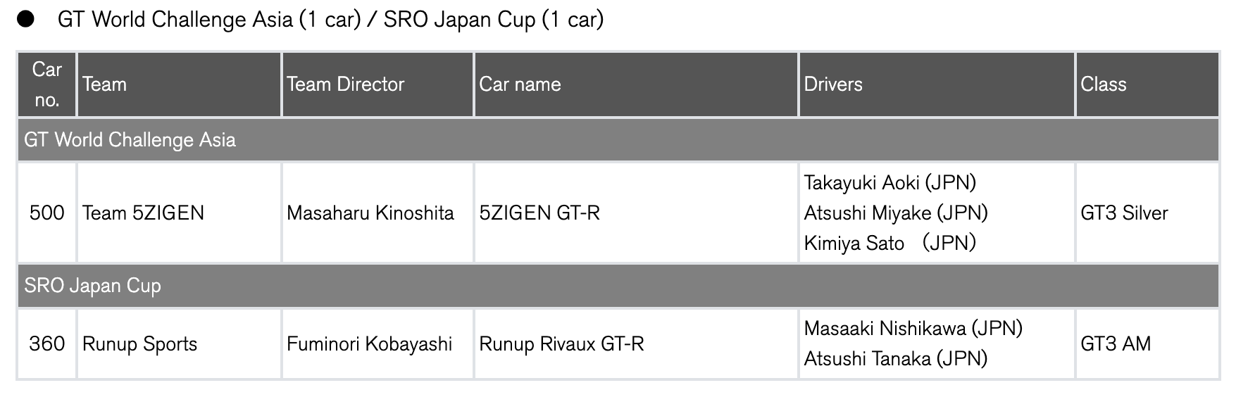
Task: Click the "Car name" column header
Action: click(x=520, y=84)
